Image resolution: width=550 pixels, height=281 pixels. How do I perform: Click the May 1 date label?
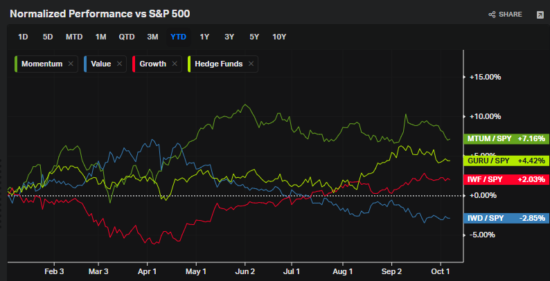tap(197, 271)
